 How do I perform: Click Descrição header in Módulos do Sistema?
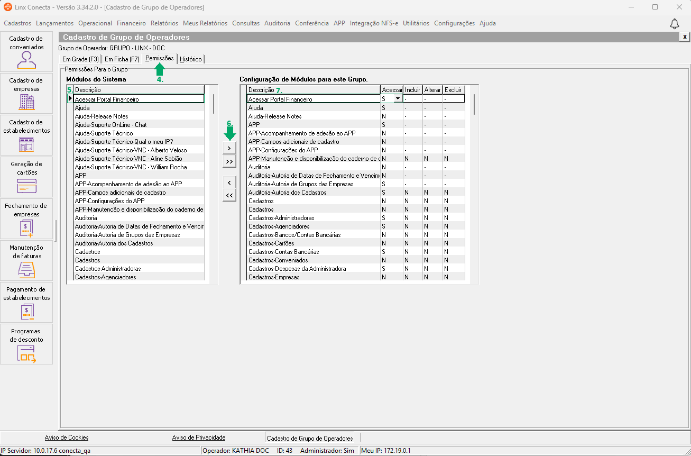click(139, 90)
